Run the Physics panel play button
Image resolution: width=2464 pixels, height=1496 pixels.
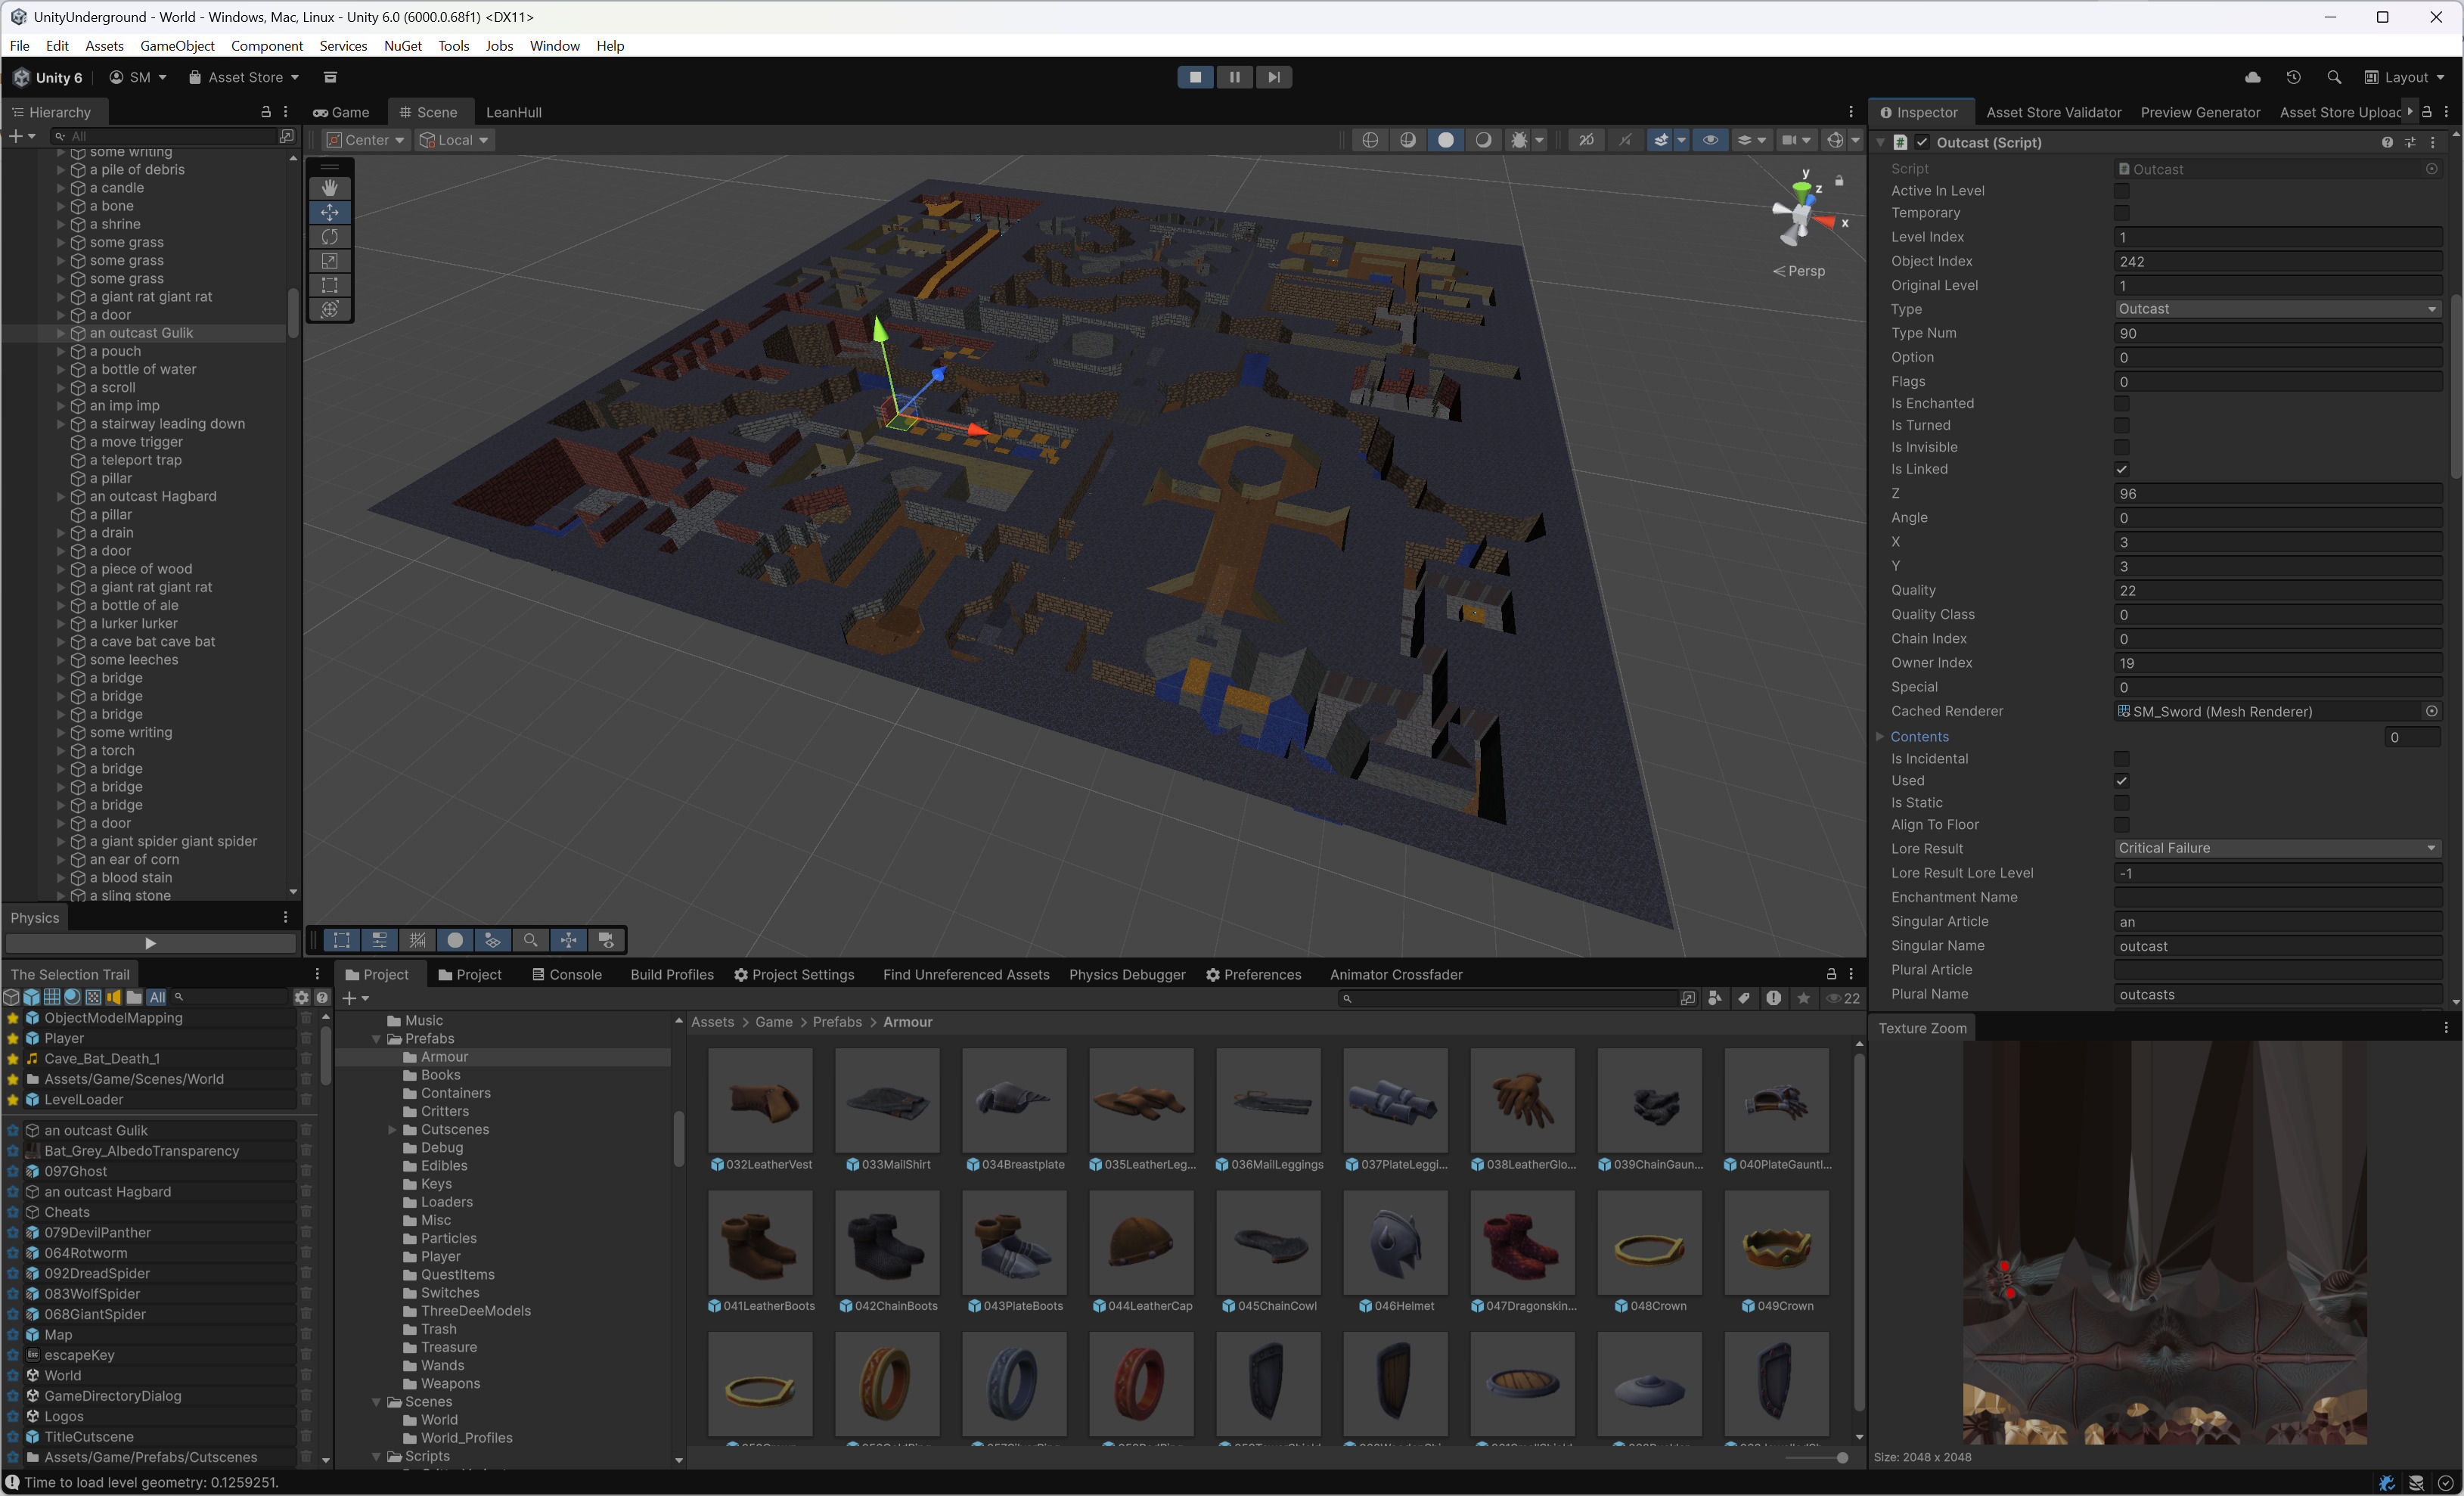pos(150,943)
